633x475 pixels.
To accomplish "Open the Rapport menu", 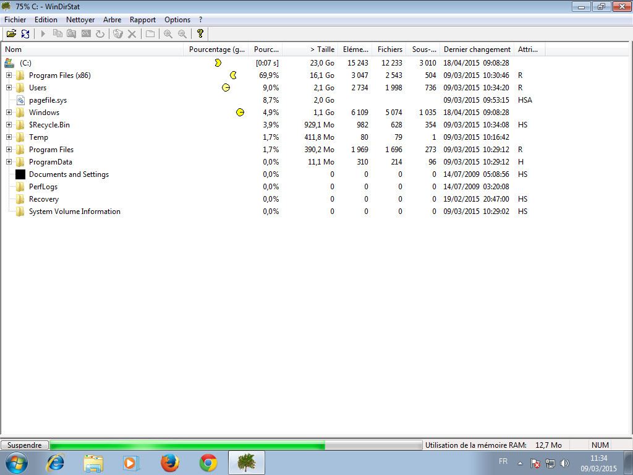I will [142, 20].
